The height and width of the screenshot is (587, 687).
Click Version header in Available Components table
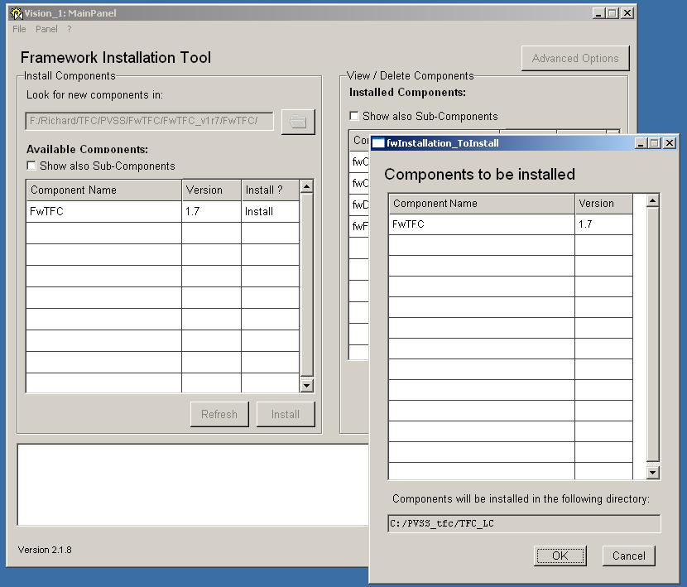[x=211, y=190]
